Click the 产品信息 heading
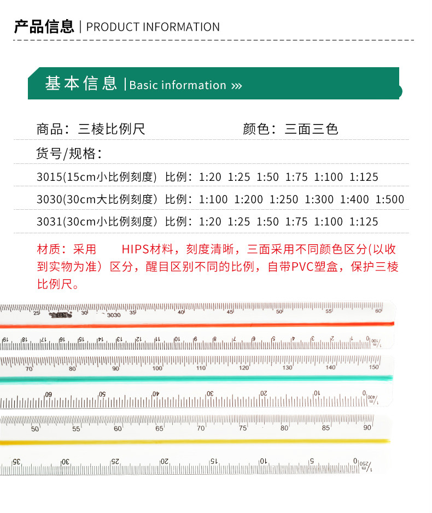This screenshot has height=513, width=432. pyautogui.click(x=44, y=27)
